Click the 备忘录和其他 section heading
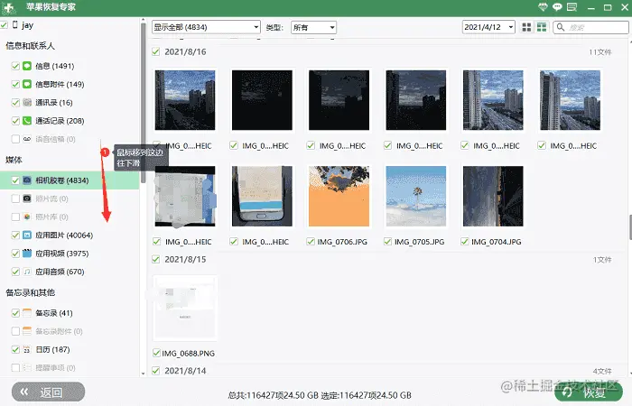This screenshot has height=406, width=632. (x=30, y=292)
